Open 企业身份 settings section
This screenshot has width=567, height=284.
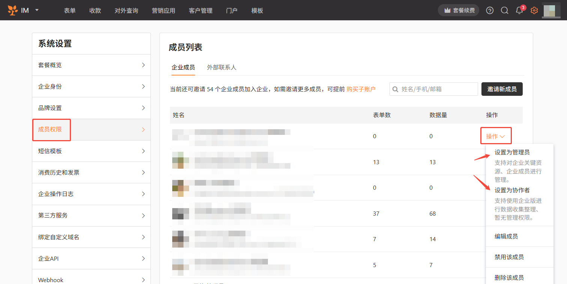91,86
